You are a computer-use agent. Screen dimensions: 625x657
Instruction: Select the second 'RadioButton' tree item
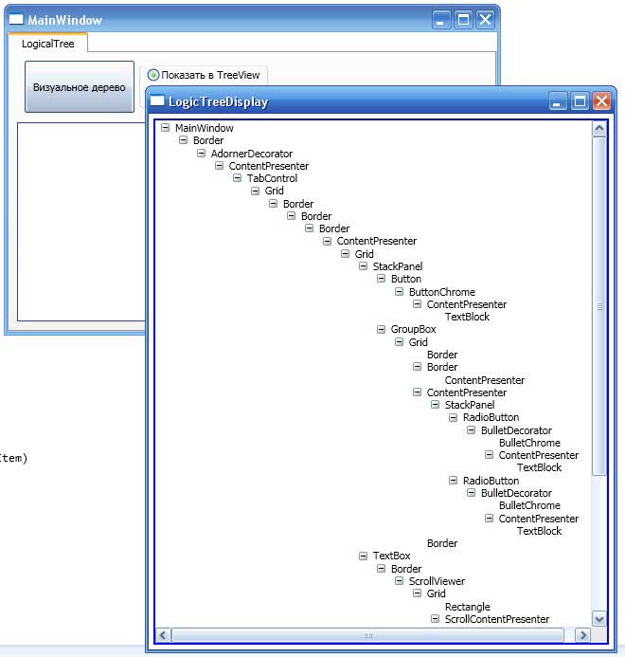(x=491, y=481)
